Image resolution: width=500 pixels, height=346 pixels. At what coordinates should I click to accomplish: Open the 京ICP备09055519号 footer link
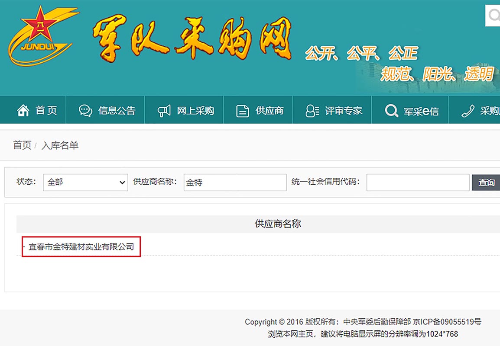click(447, 322)
